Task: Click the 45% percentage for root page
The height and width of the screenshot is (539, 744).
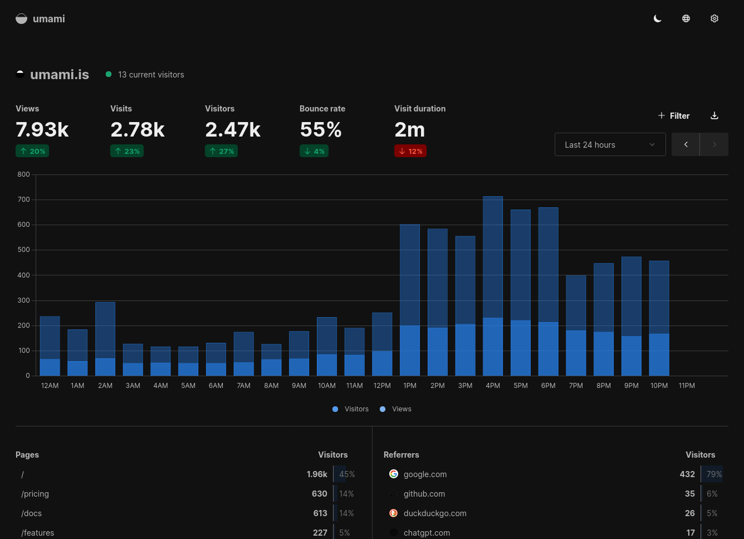Action: 347,474
